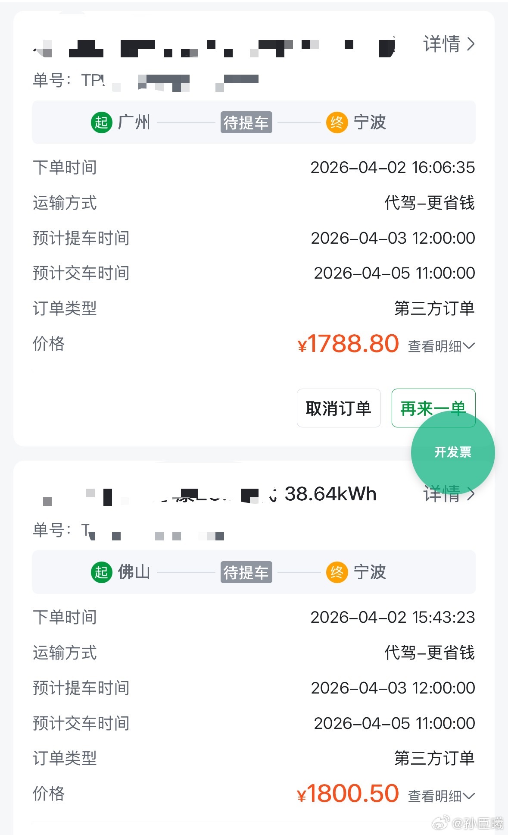Click the green 起 icon beside 广州
The image size is (508, 835).
point(101,122)
